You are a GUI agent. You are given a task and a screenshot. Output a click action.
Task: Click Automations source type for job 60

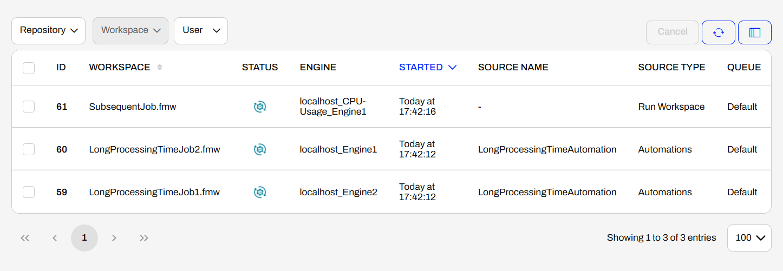(x=665, y=150)
